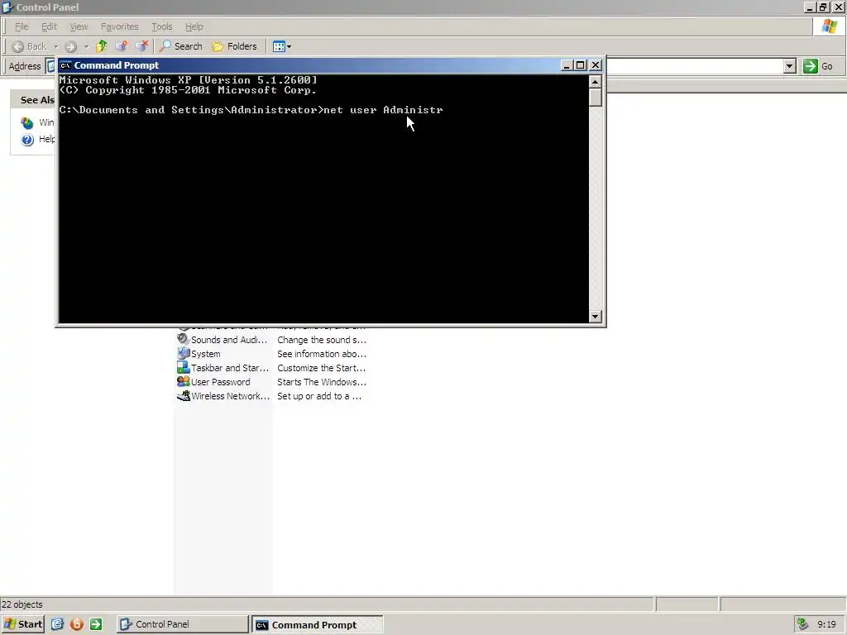Click the Windows Update globe icon in See Also
Viewport: 847px width, 635px height.
click(x=27, y=123)
